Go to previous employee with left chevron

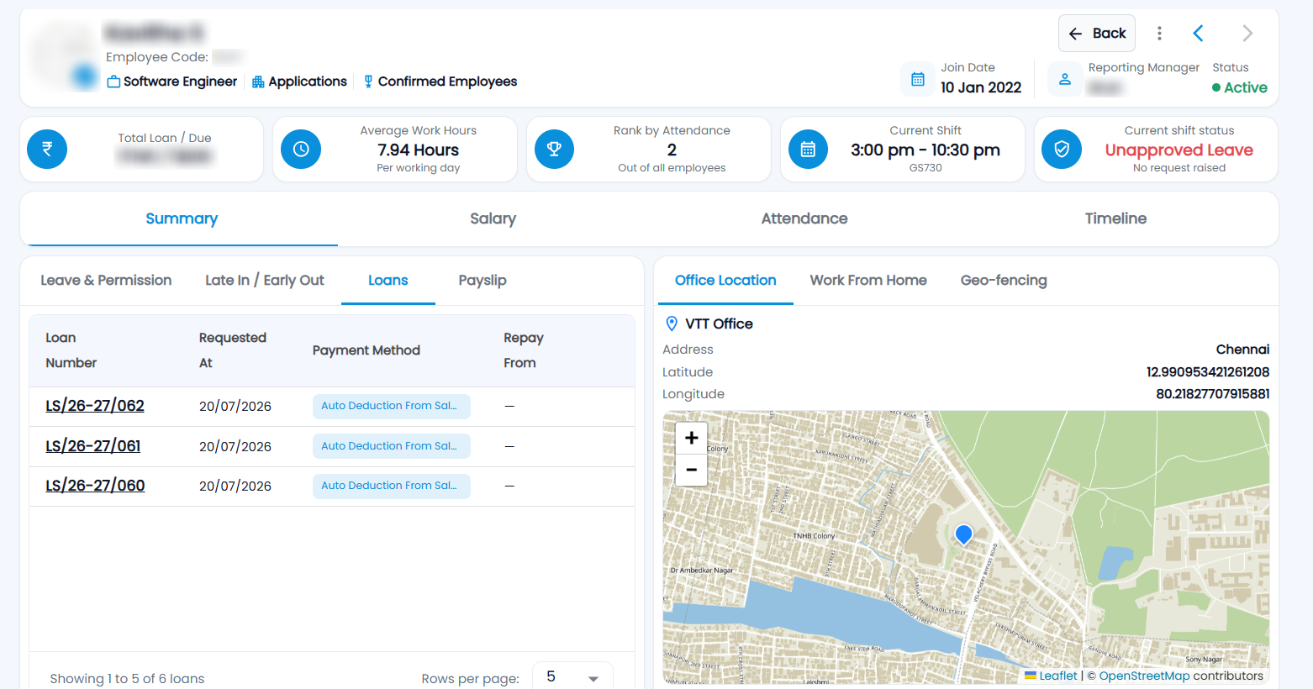(x=1199, y=34)
